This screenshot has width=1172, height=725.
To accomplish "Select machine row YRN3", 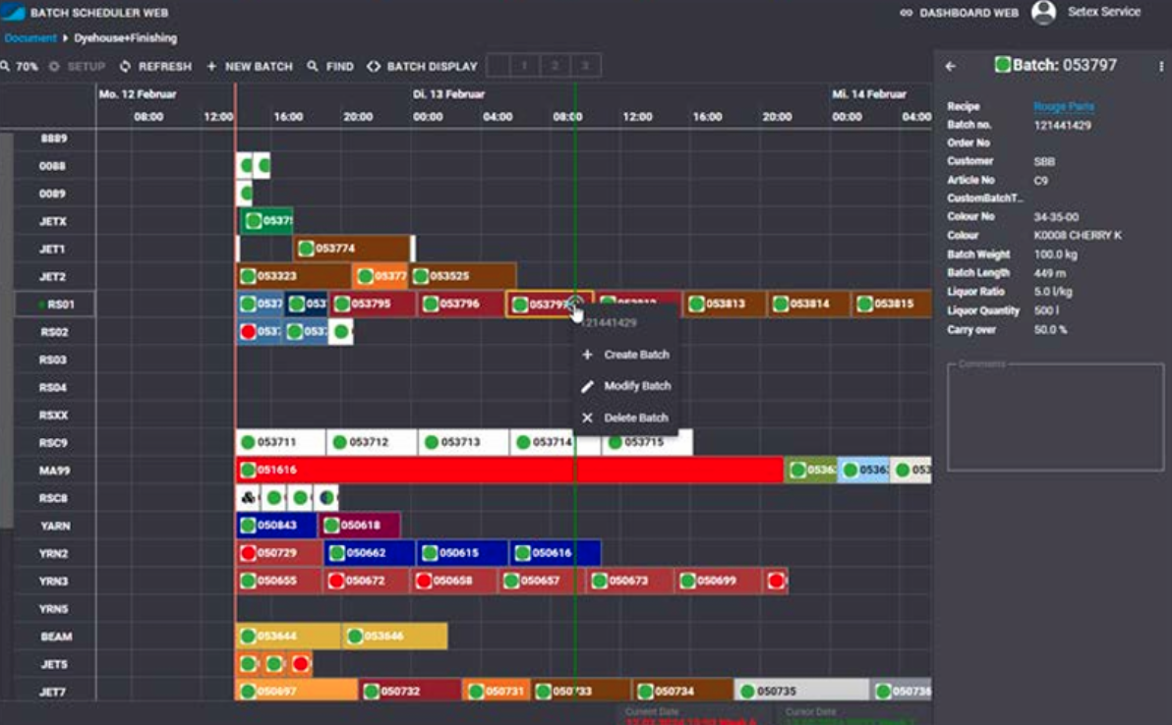I will [54, 581].
